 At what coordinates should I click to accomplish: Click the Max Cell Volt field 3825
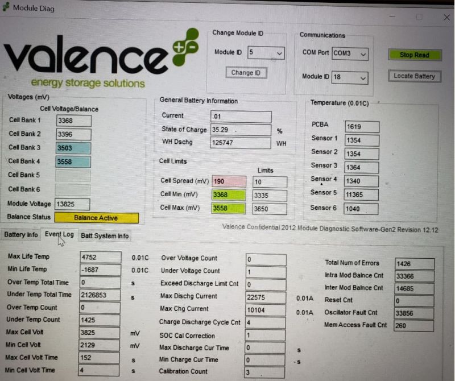tap(99, 333)
